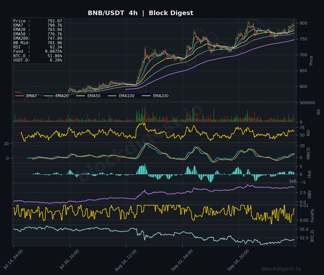
Task: Select the OBV axis title
Action: pyautogui.click(x=309, y=194)
